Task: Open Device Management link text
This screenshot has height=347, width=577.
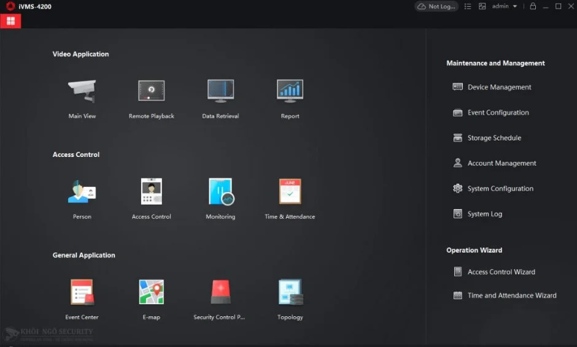Action: pos(499,87)
